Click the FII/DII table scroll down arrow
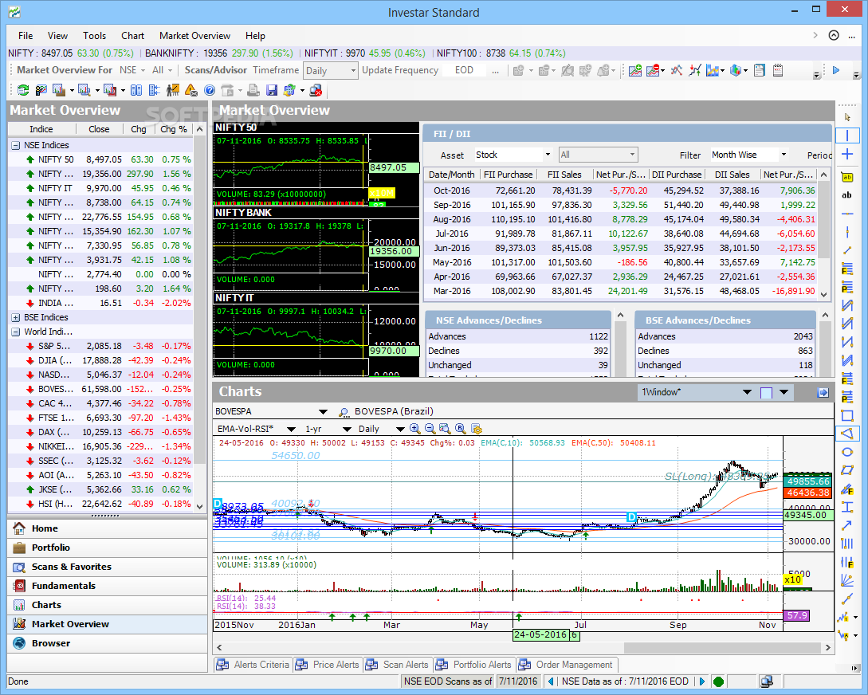 click(823, 295)
